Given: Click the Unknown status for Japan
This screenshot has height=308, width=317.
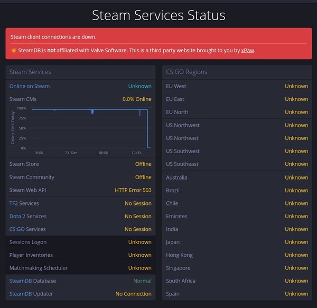Looking at the screenshot, I should (296, 242).
